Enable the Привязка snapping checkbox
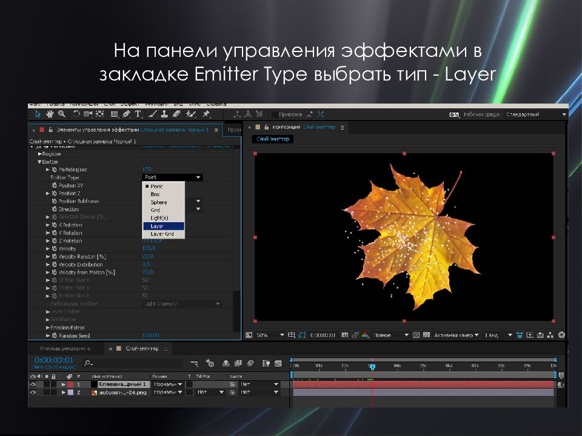 [274, 114]
